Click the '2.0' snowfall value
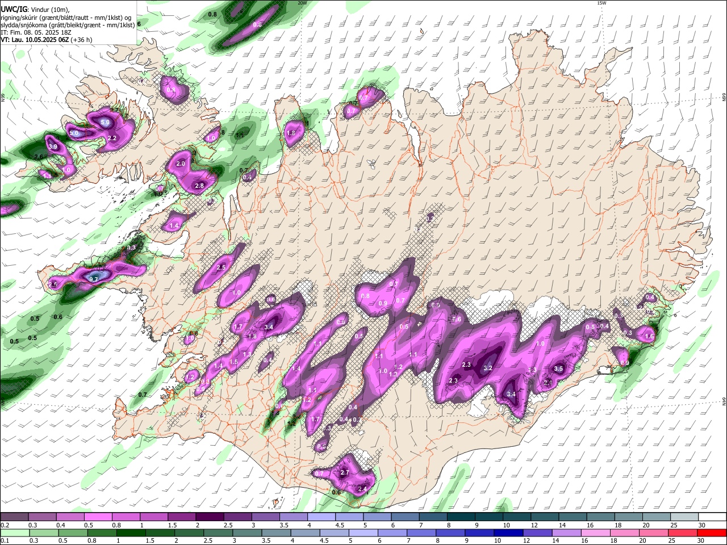Viewport: 727px width, 545px height. (181, 163)
